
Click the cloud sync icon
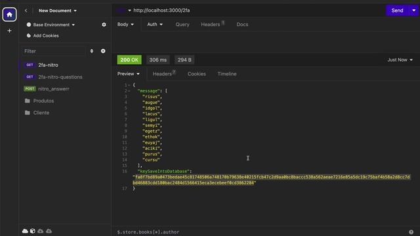[25, 231]
